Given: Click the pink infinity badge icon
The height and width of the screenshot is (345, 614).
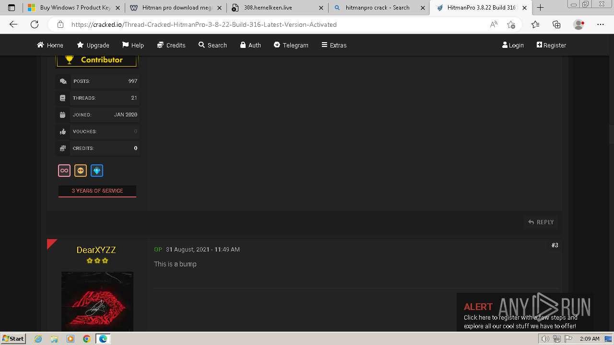Looking at the screenshot, I should tap(64, 171).
